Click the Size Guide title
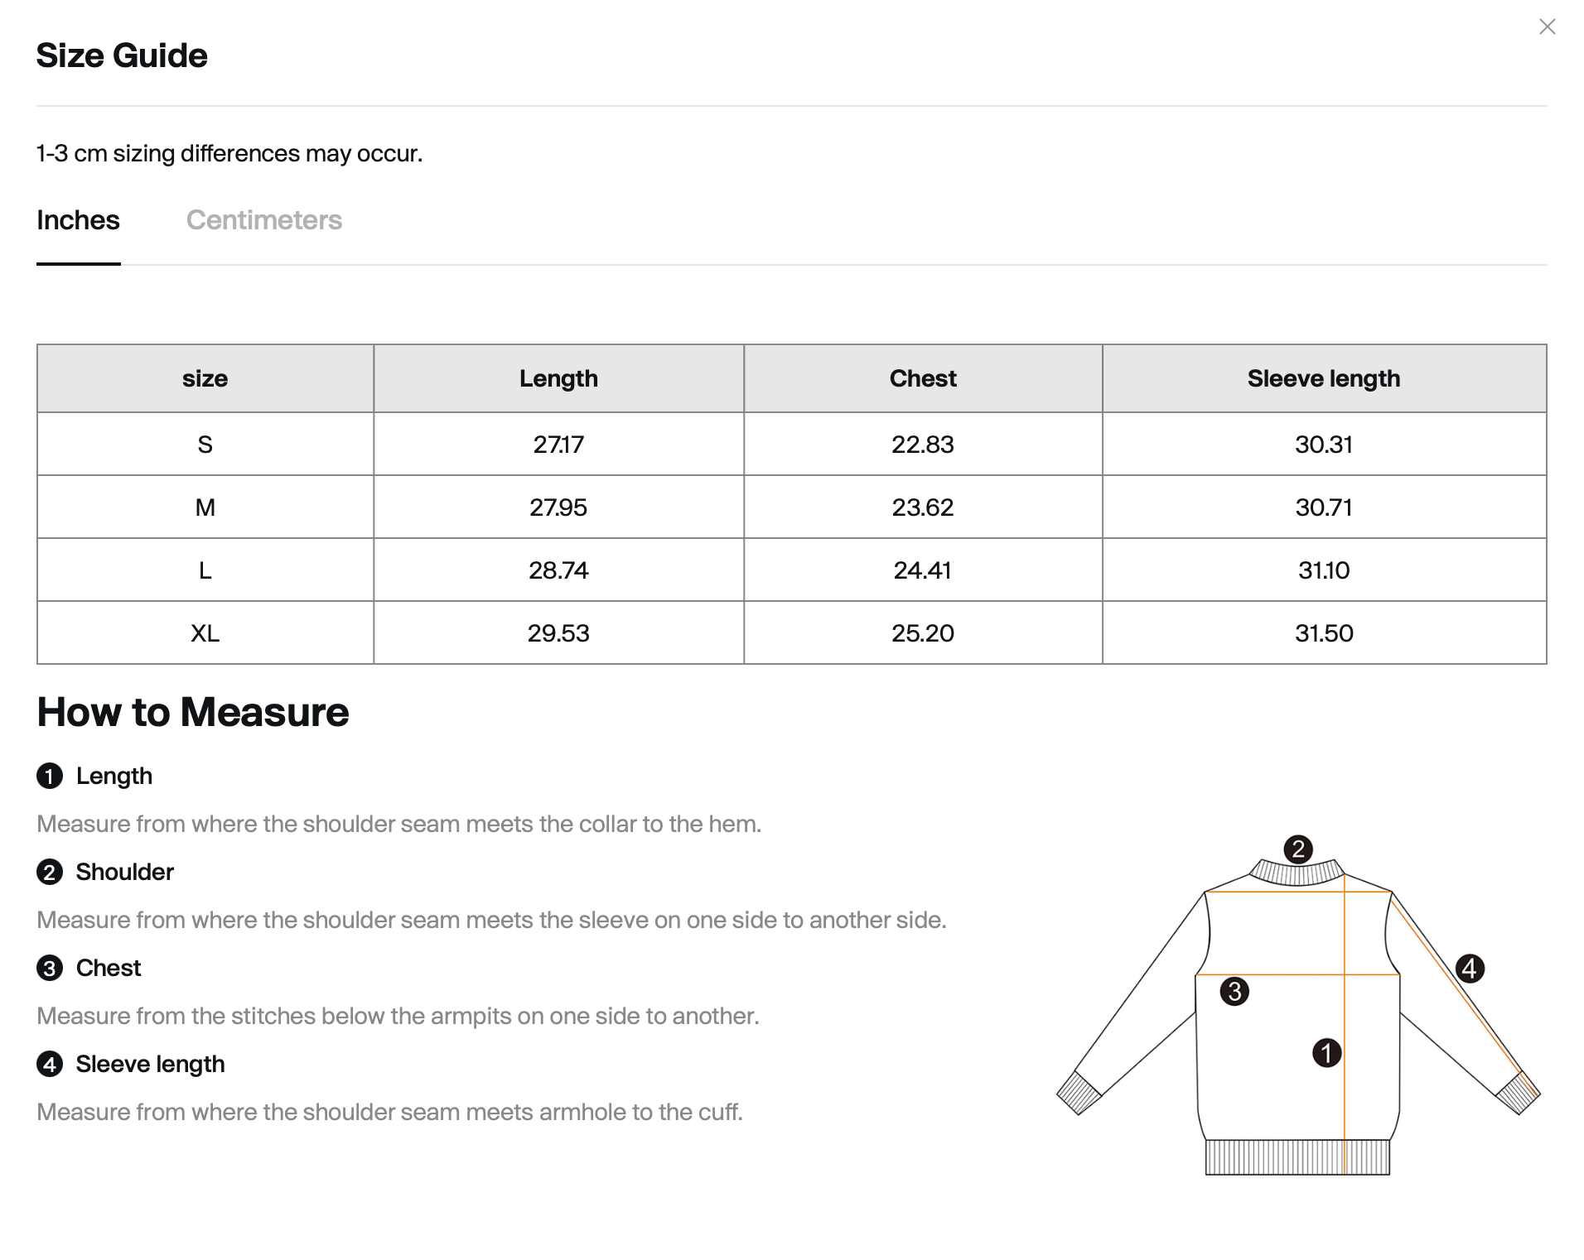This screenshot has width=1584, height=1260. coord(122,55)
